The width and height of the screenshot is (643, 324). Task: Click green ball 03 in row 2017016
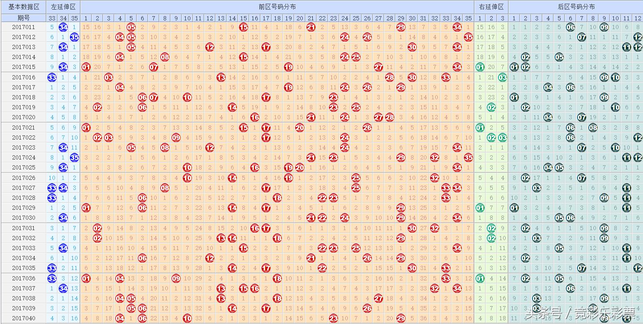point(502,77)
